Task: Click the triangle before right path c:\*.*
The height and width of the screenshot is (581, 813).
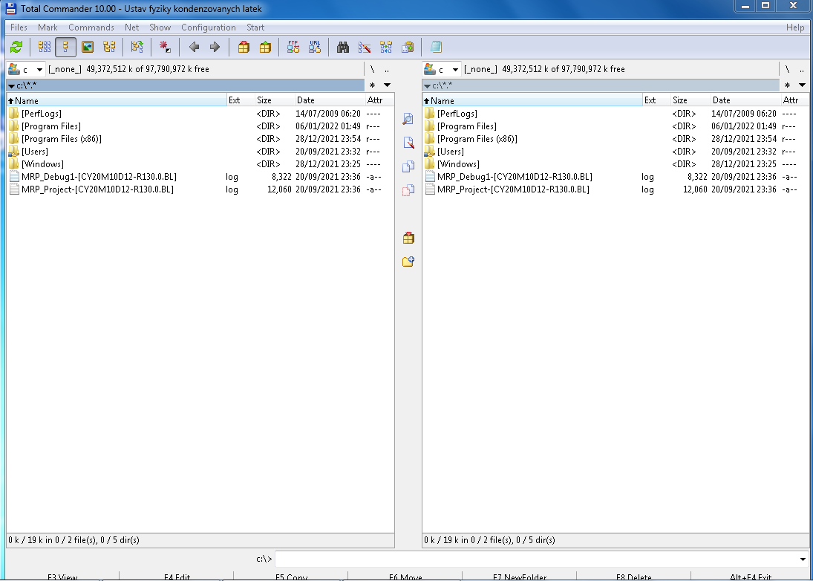Action: 427,86
